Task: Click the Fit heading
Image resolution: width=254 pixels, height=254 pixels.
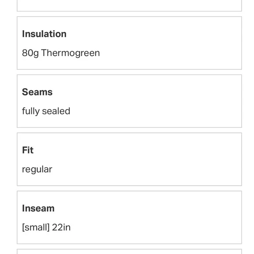Action: (x=28, y=150)
